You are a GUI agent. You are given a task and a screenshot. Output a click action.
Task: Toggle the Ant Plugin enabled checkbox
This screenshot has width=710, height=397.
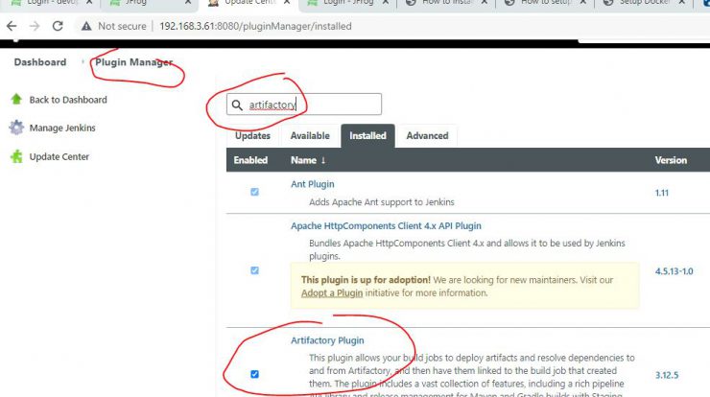coord(254,192)
